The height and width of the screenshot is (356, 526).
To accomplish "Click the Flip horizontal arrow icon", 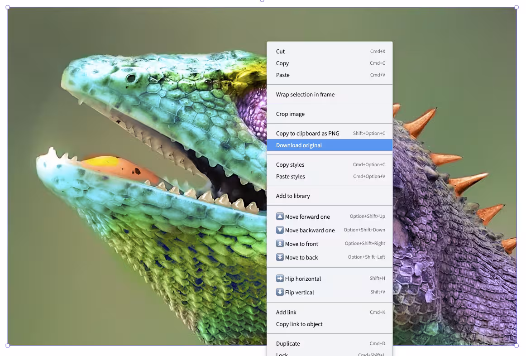I will [x=280, y=279].
